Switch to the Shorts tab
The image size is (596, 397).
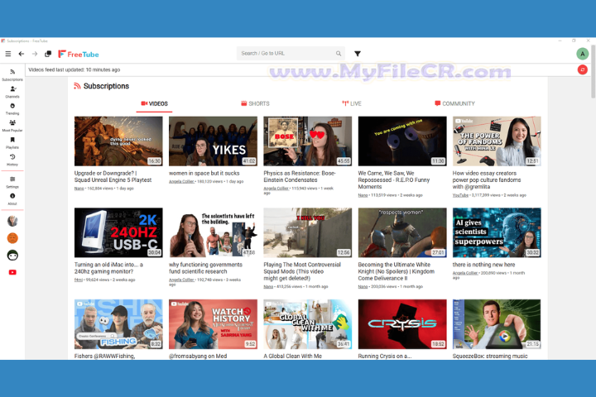(x=255, y=103)
